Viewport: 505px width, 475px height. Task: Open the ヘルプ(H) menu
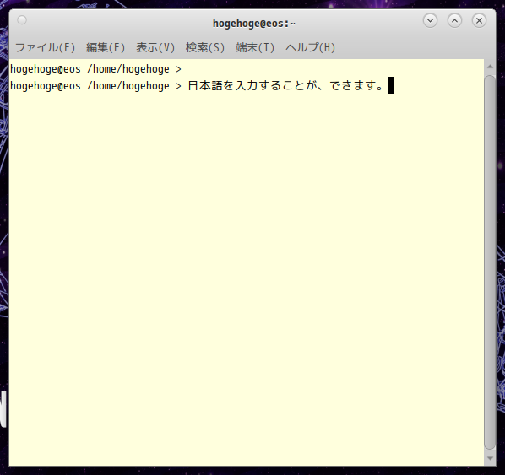(310, 47)
